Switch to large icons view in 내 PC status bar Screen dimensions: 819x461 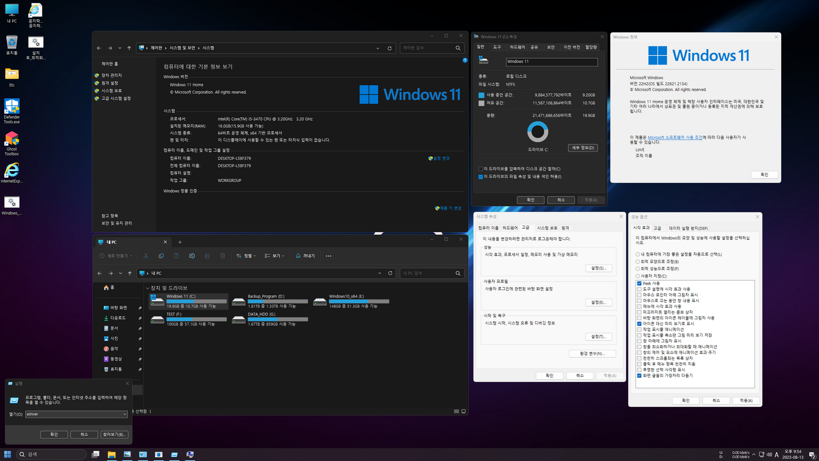(x=464, y=411)
